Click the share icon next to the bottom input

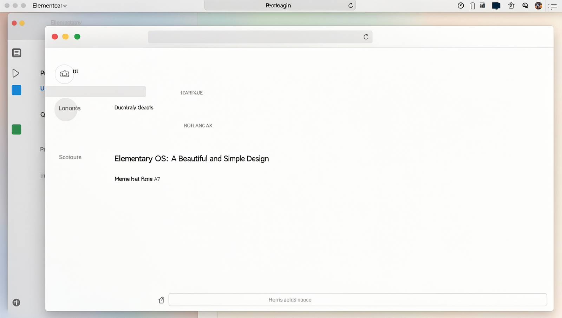(161, 300)
